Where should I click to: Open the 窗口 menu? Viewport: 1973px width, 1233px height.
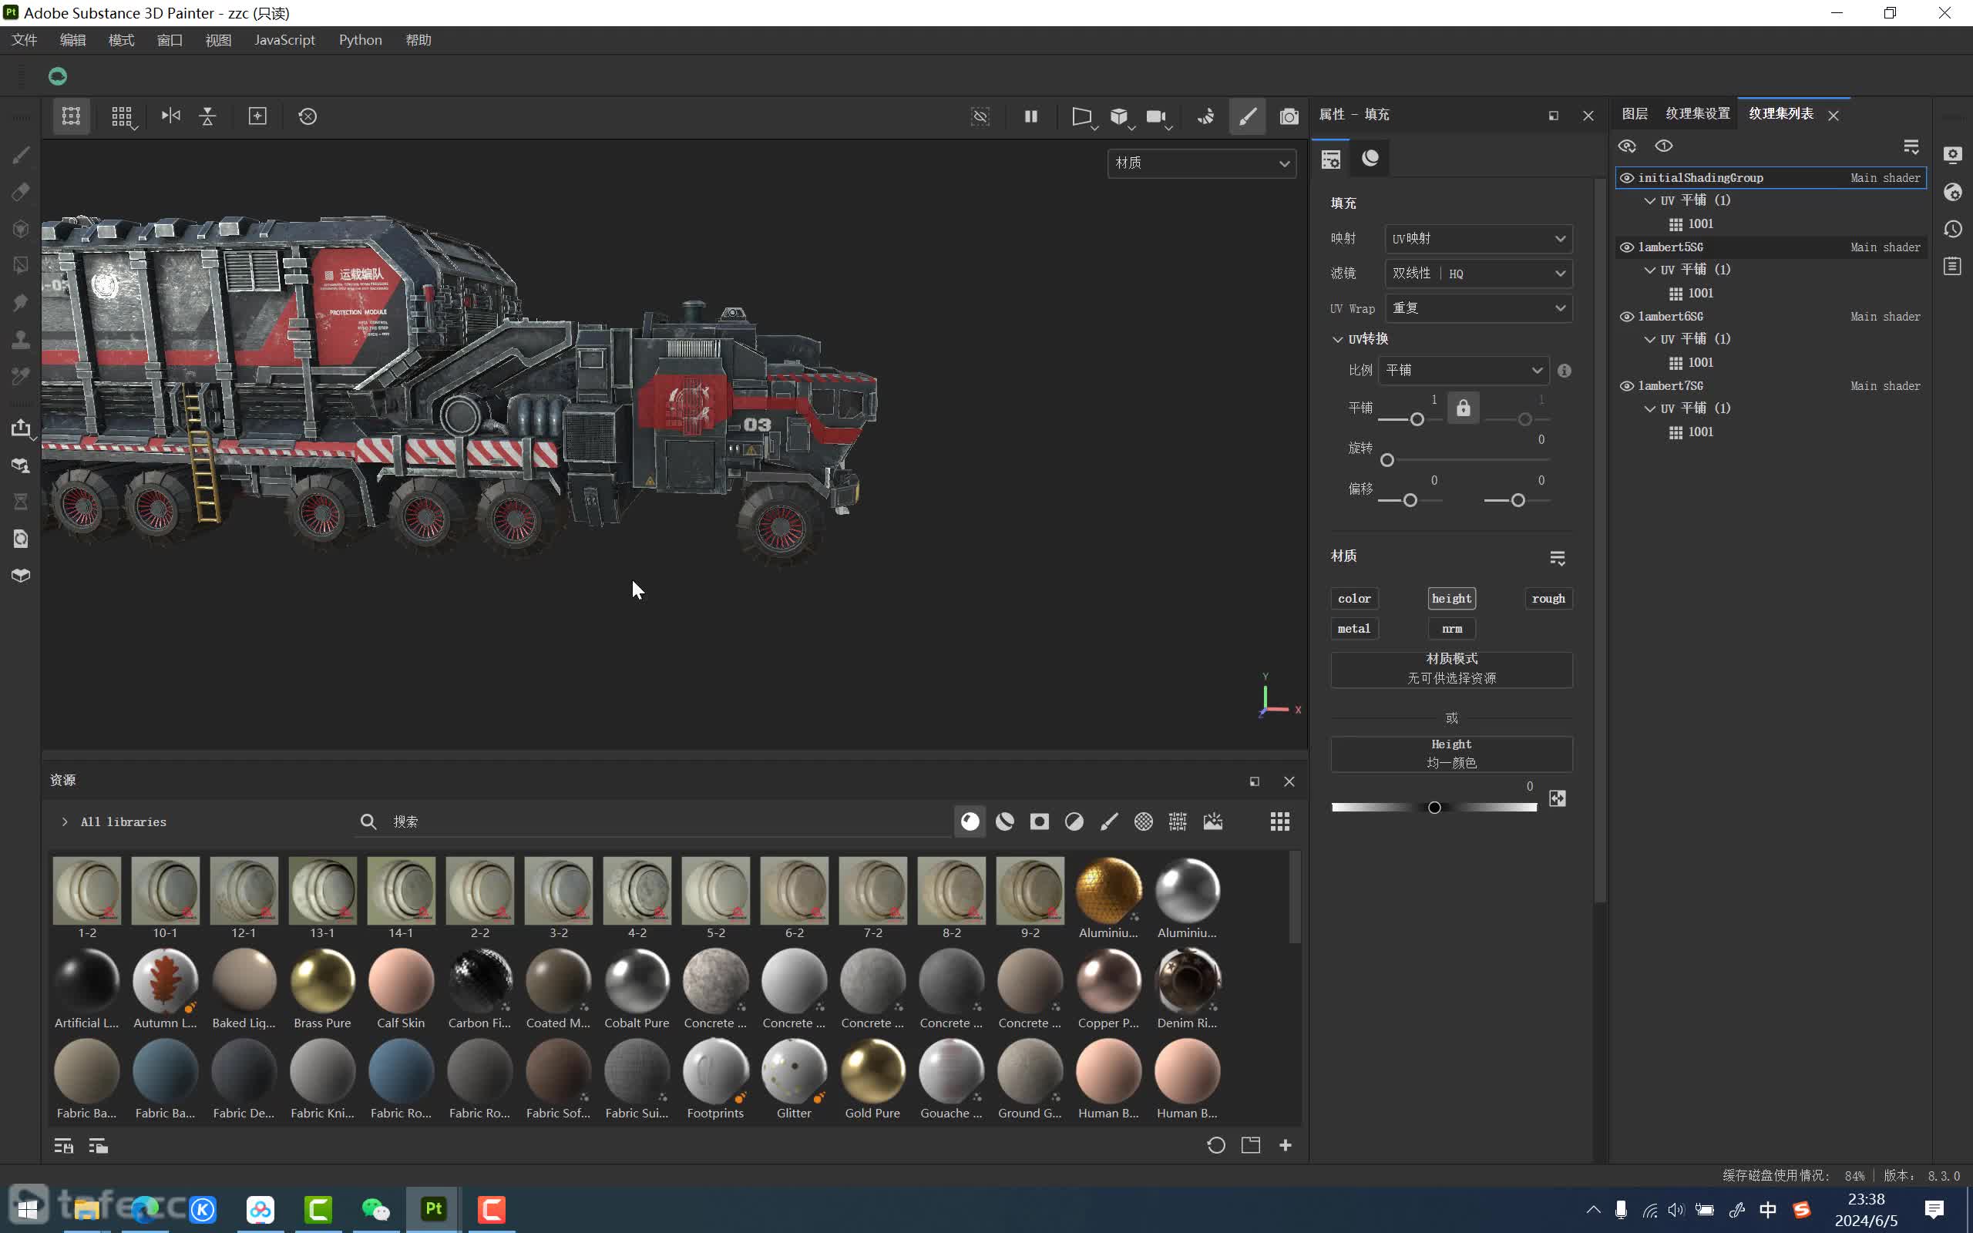(x=170, y=40)
